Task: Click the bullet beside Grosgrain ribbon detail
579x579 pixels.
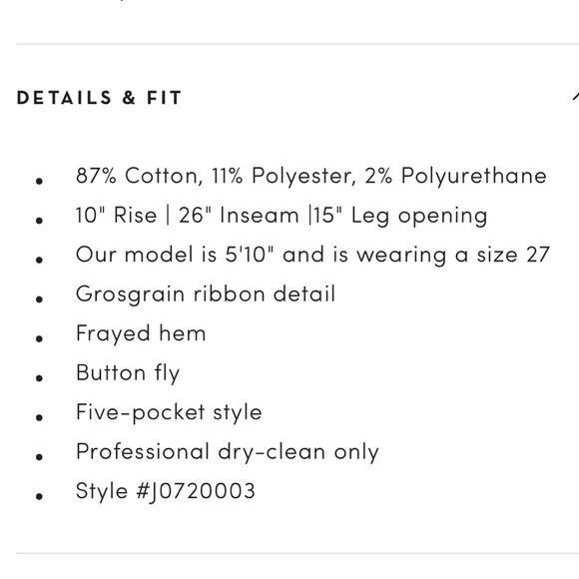Action: click(40, 298)
